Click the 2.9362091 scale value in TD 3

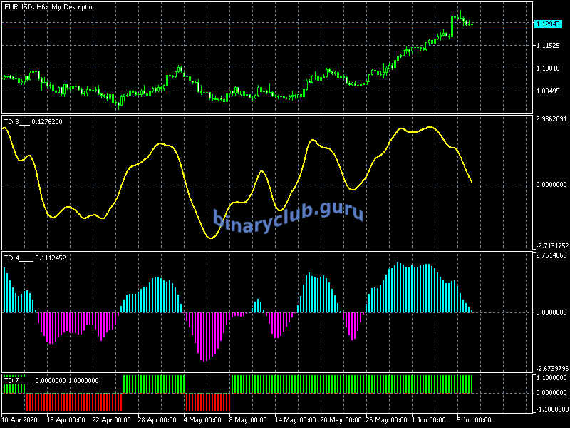click(x=551, y=119)
